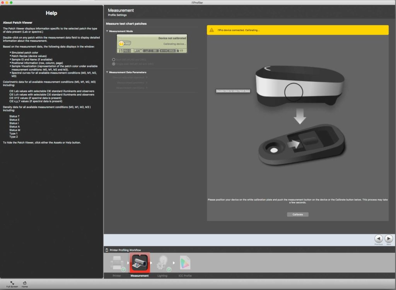Collapse the Measurement Data Parameters section

(x=107, y=72)
